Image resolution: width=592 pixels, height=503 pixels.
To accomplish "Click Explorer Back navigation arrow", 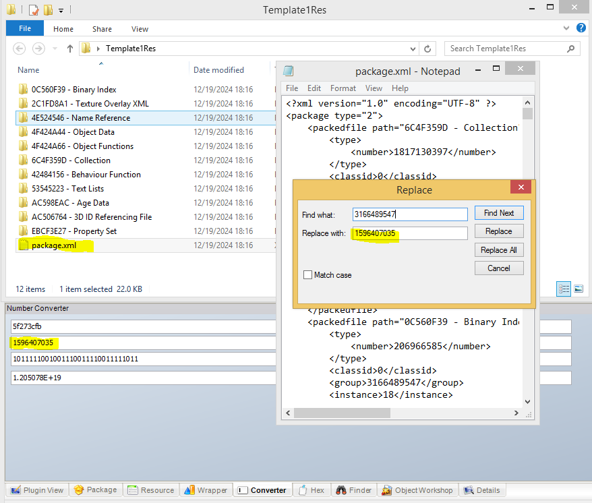I will click(x=20, y=49).
